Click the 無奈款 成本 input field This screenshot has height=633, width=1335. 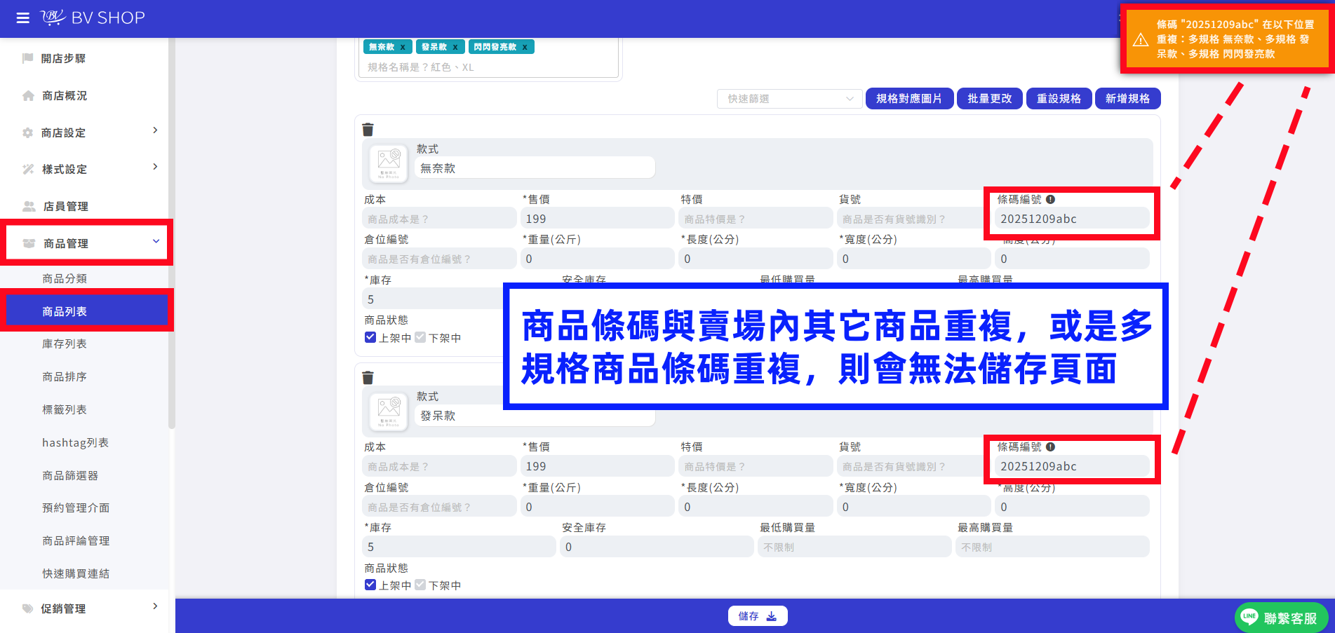point(439,219)
